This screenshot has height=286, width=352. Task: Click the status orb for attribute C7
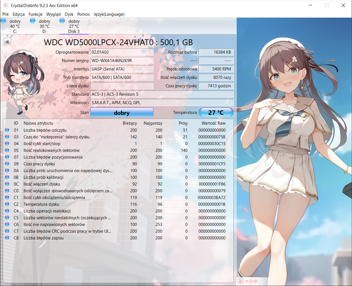pos(7,231)
